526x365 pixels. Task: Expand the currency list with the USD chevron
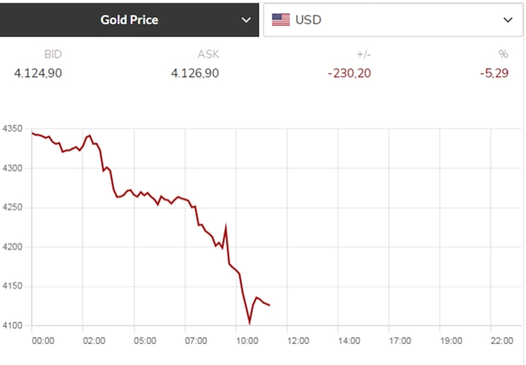tap(508, 20)
